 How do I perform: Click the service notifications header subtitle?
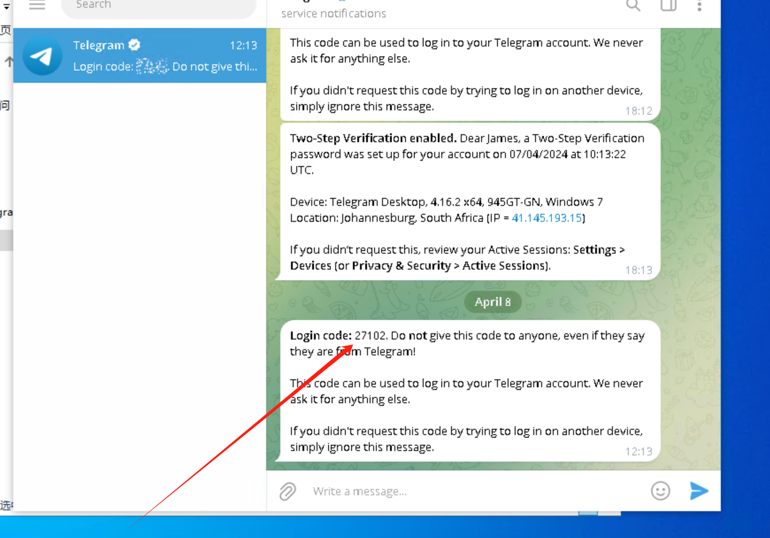click(334, 14)
